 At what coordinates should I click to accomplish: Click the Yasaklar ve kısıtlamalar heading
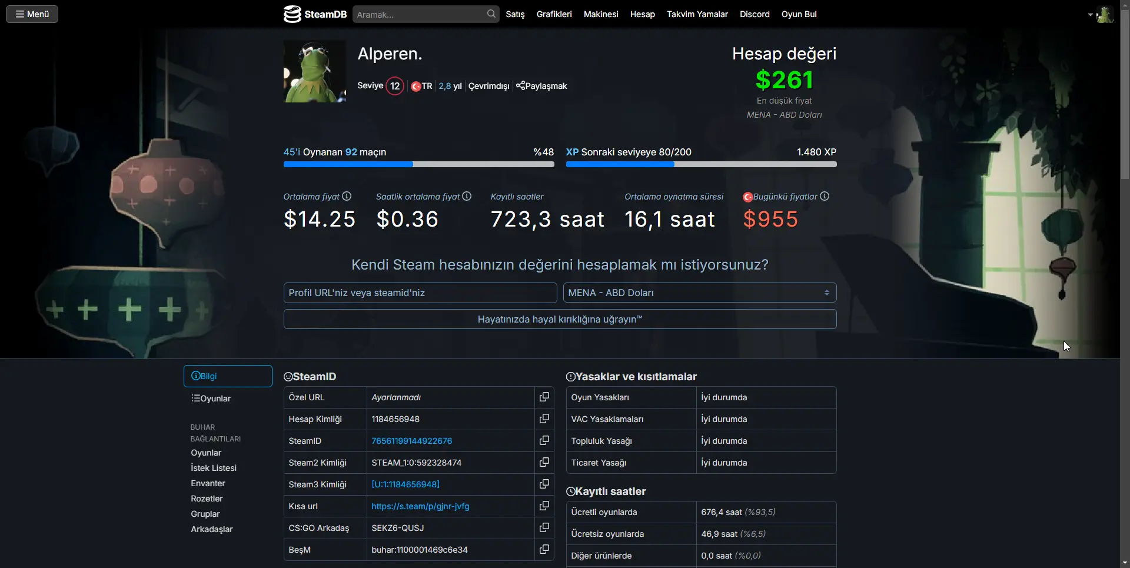632,377
